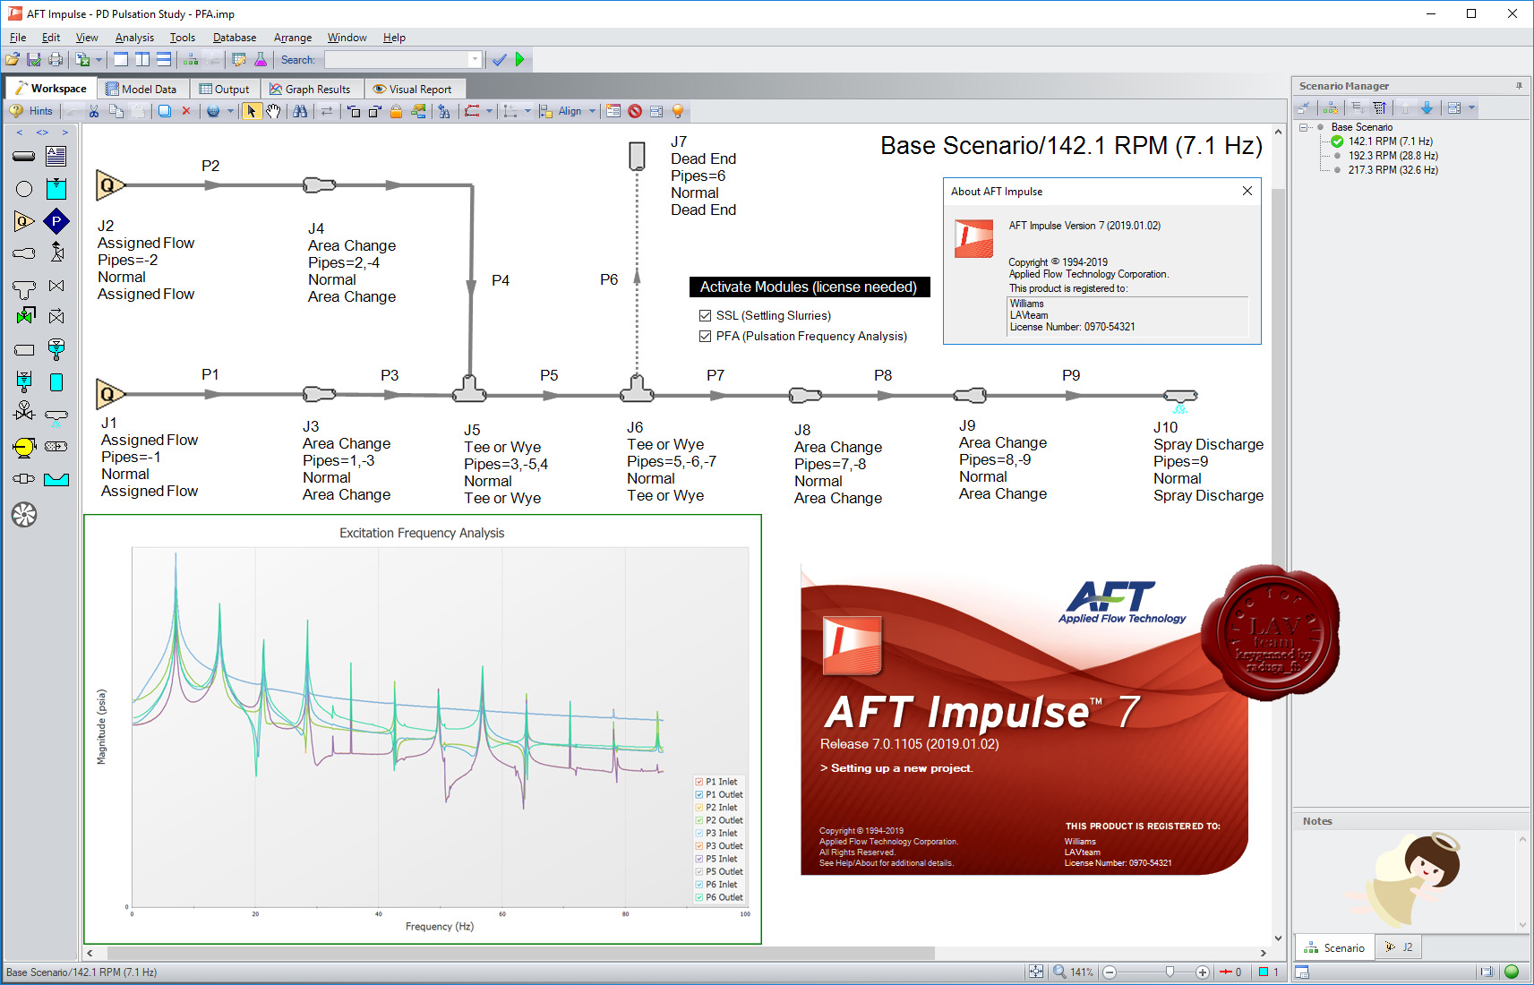
Task: Toggle P6 Inlet series in the legend
Action: pyautogui.click(x=699, y=885)
